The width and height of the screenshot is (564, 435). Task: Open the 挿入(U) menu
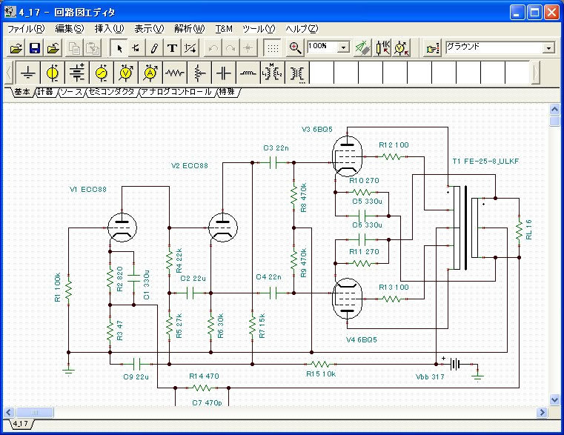click(109, 28)
